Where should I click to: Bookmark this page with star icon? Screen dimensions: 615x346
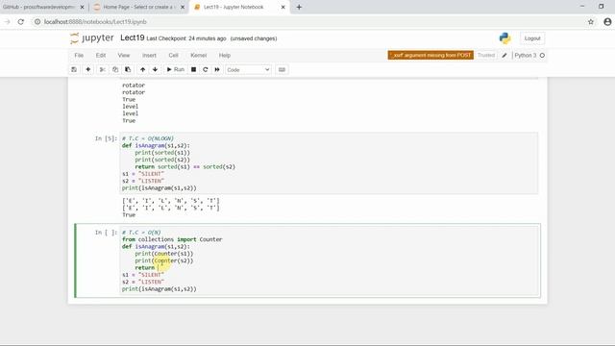pos(591,22)
